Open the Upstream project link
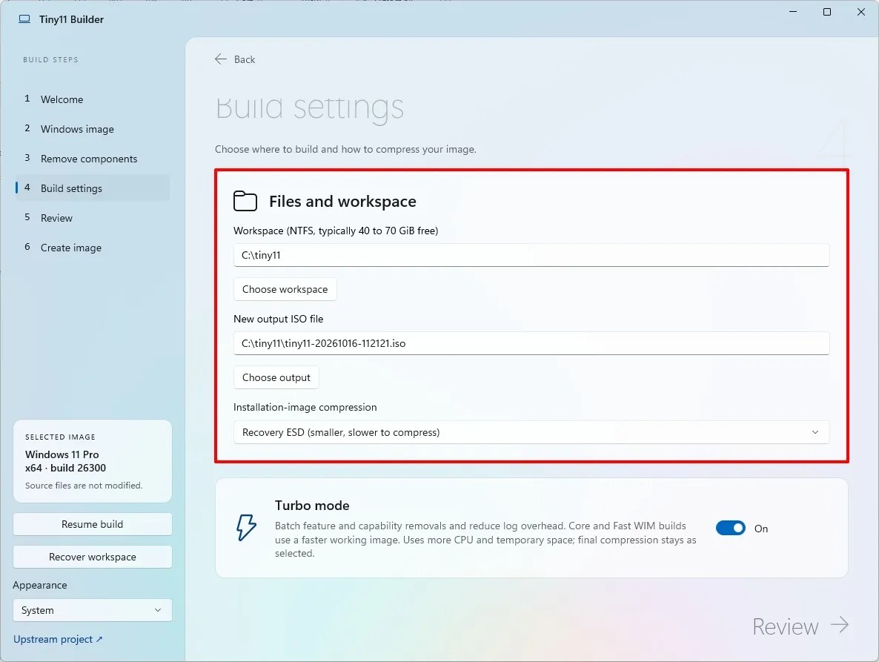The height and width of the screenshot is (662, 879). (x=58, y=639)
